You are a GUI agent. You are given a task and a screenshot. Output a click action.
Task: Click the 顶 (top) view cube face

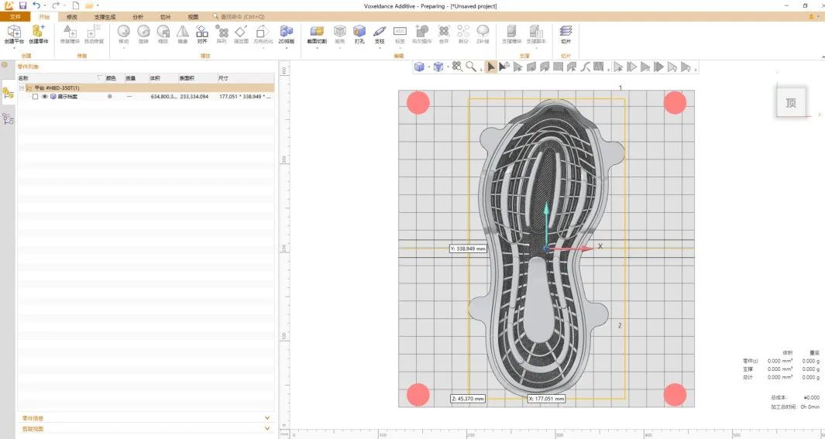(790, 103)
